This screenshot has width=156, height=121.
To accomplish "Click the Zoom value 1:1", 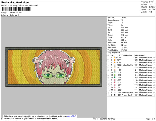I will (151, 12).
